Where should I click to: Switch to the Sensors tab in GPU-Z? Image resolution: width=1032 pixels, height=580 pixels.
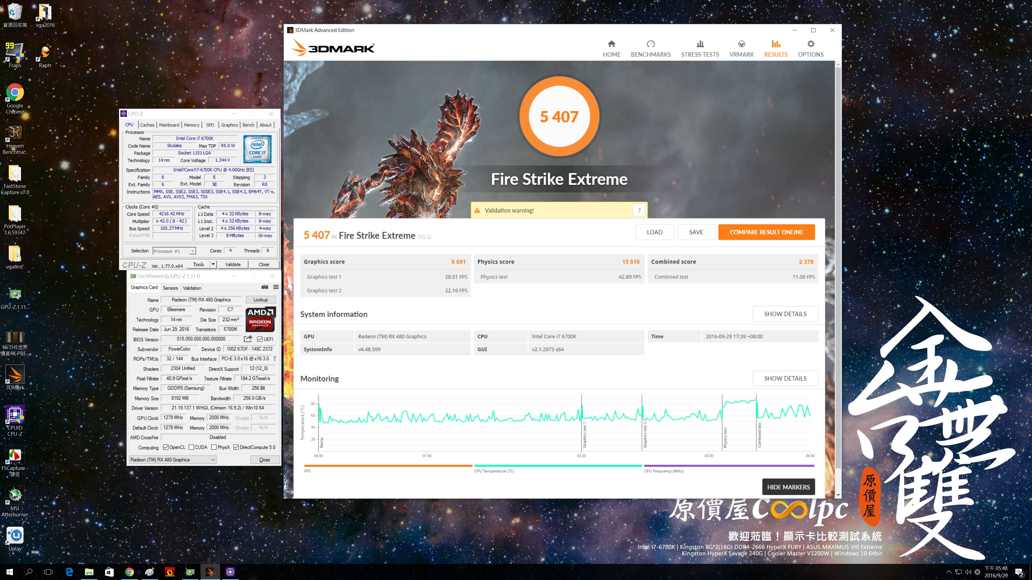click(x=170, y=288)
